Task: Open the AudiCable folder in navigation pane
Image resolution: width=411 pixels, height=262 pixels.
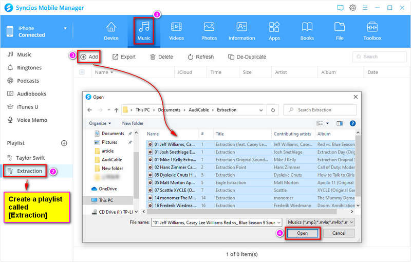Action: 111,160
